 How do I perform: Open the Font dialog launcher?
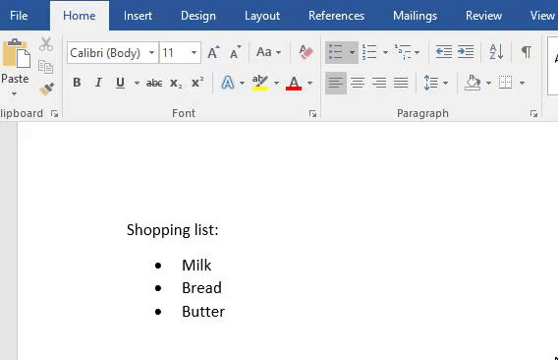coord(312,114)
